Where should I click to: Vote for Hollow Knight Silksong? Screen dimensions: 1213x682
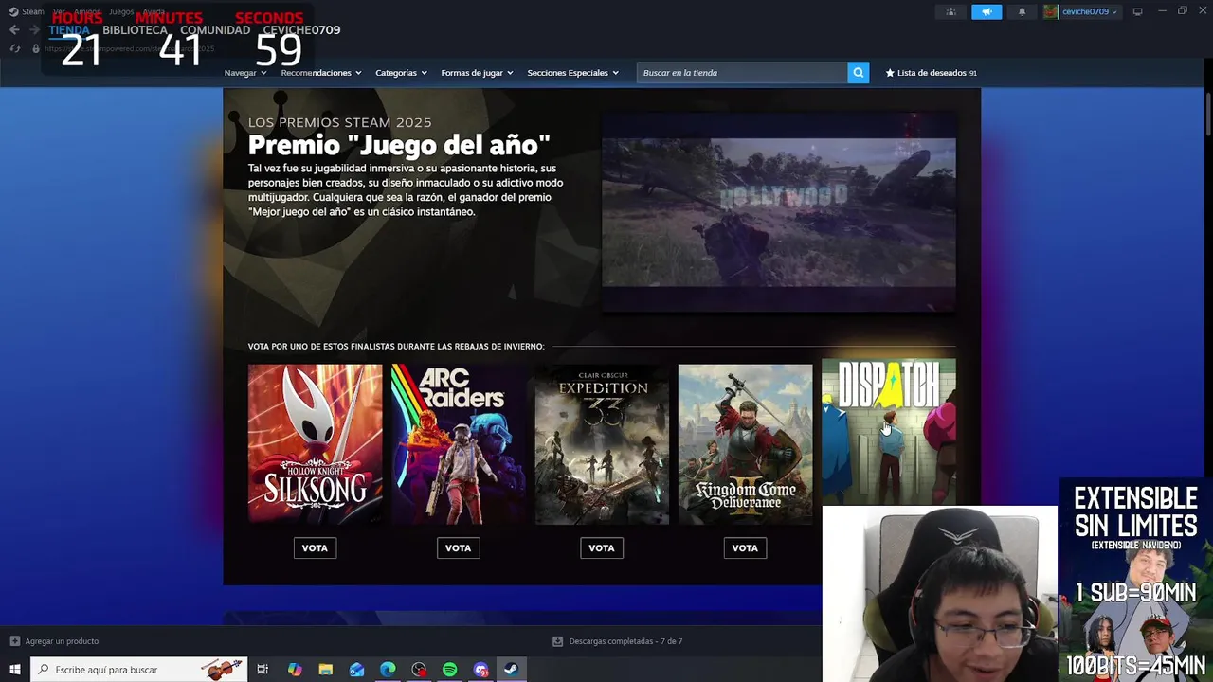point(315,547)
